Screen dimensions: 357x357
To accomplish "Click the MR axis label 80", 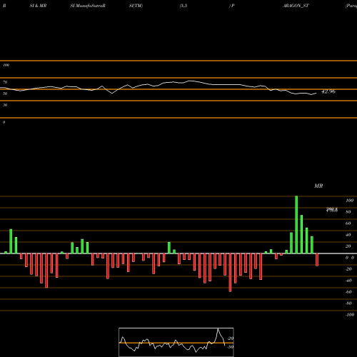I will (x=348, y=212).
